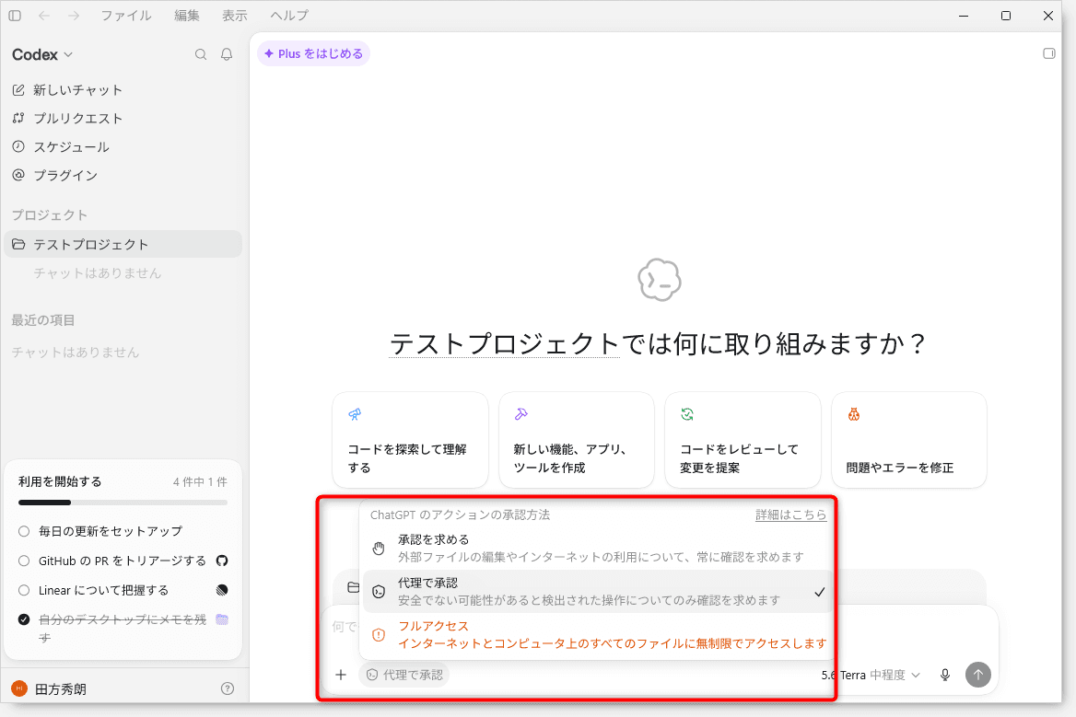This screenshot has height=717, width=1076.
Task: Click the folder icon beside desktop memo item
Action: (x=222, y=619)
